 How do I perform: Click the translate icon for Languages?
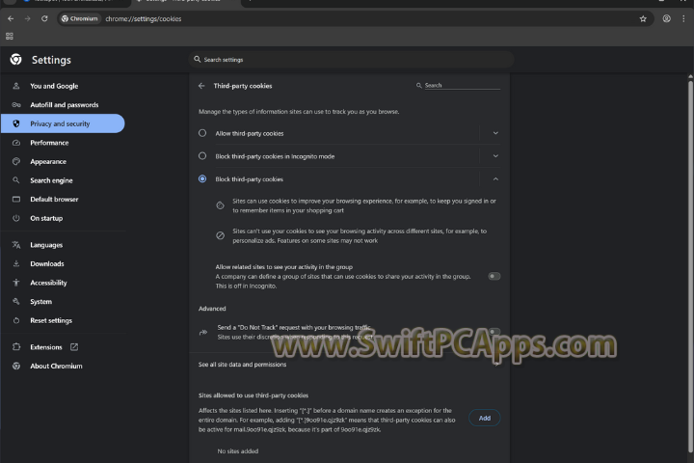tap(16, 245)
